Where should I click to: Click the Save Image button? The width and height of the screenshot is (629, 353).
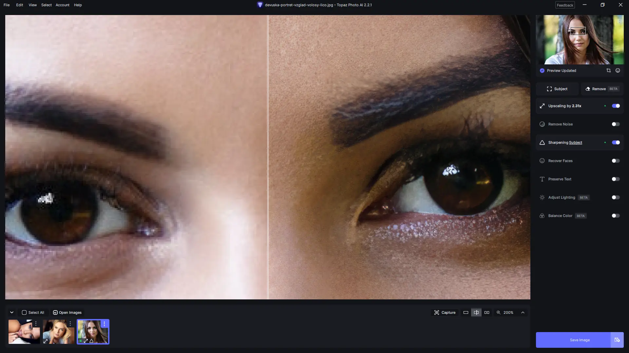580,340
